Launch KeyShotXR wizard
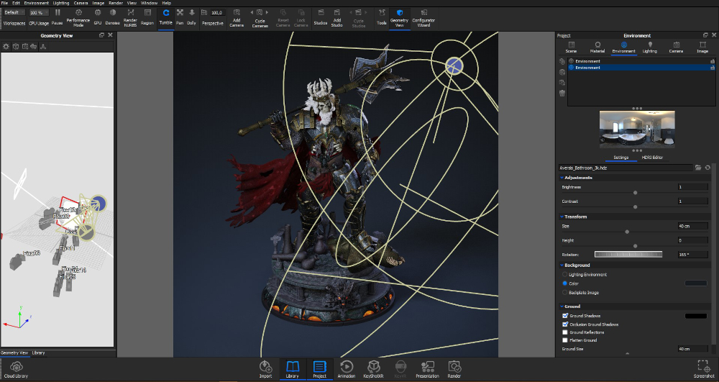719x382 pixels. tap(374, 370)
